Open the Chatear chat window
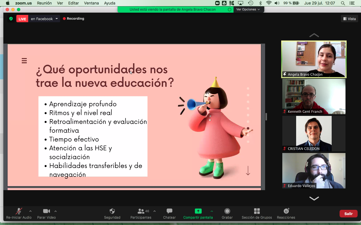The height and width of the screenshot is (225, 361). 169,211
